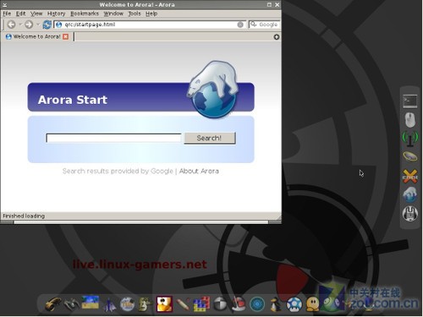Viewport: 423px width, 317px height.
Task: Open the Tools menu
Action: coord(135,14)
